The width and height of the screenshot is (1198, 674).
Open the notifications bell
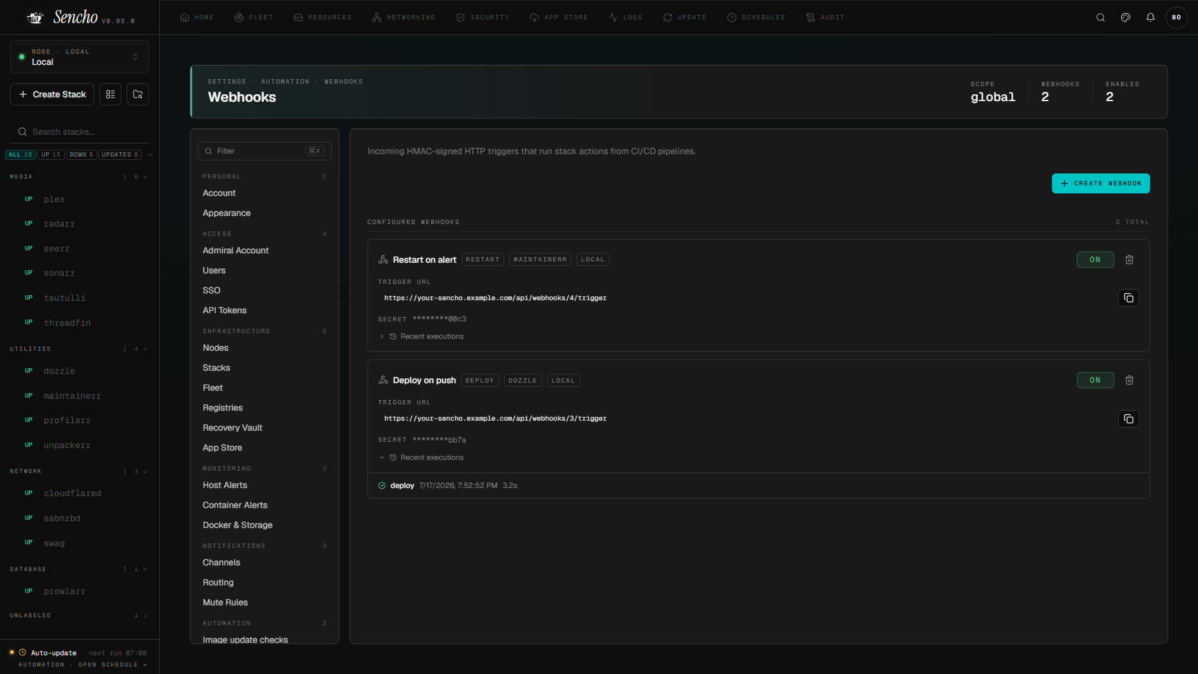[x=1151, y=17]
